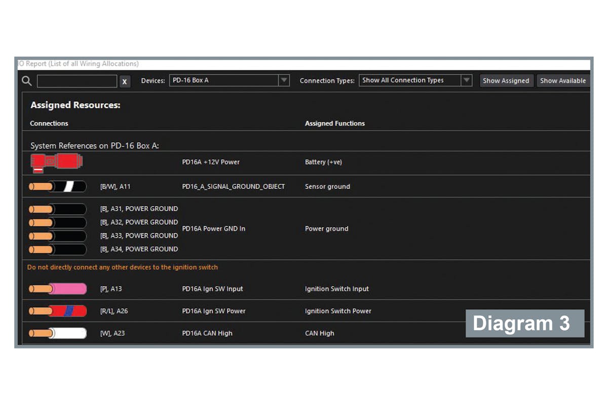Select the PD16A Ign SW Input row
This screenshot has width=608, height=405.
point(212,289)
